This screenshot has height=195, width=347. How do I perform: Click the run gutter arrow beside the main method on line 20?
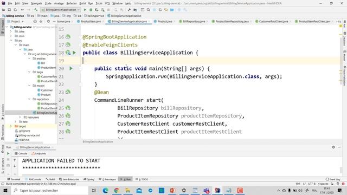click(x=71, y=69)
